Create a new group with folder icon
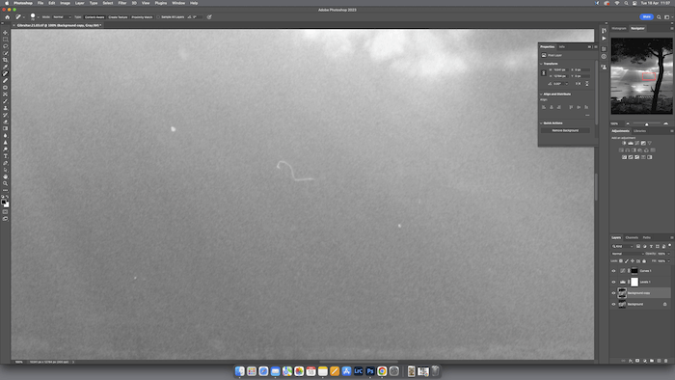The height and width of the screenshot is (380, 675). click(652, 361)
